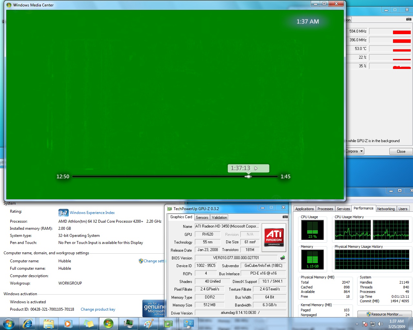Open the taskbar clock and date
This screenshot has height=330, width=413.
coord(397,324)
